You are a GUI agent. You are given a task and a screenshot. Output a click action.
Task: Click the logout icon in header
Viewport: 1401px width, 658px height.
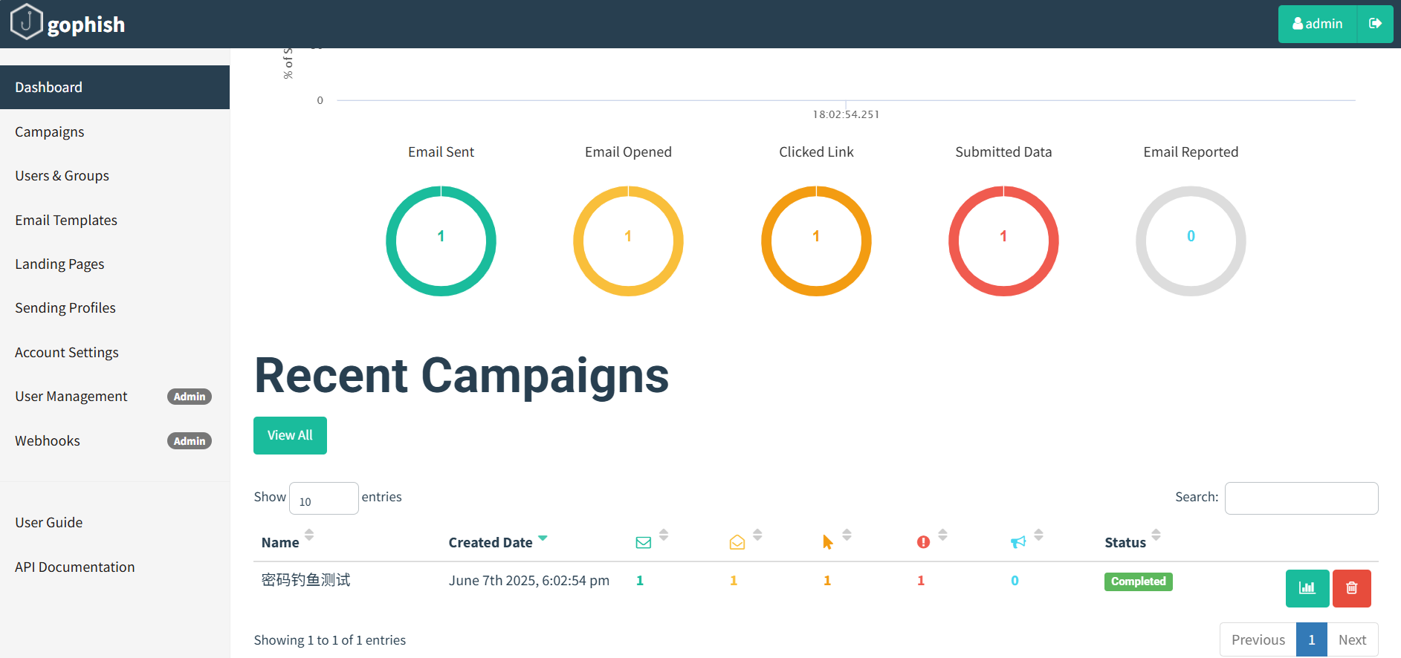pos(1375,24)
